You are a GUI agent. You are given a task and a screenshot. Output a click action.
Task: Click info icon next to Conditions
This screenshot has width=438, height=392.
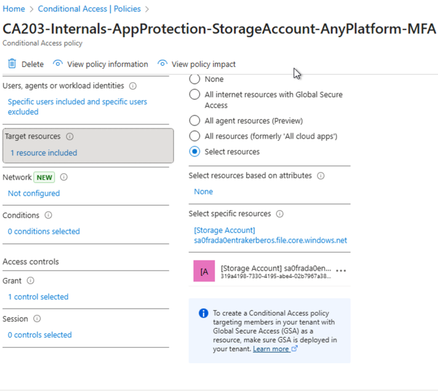[48, 215]
